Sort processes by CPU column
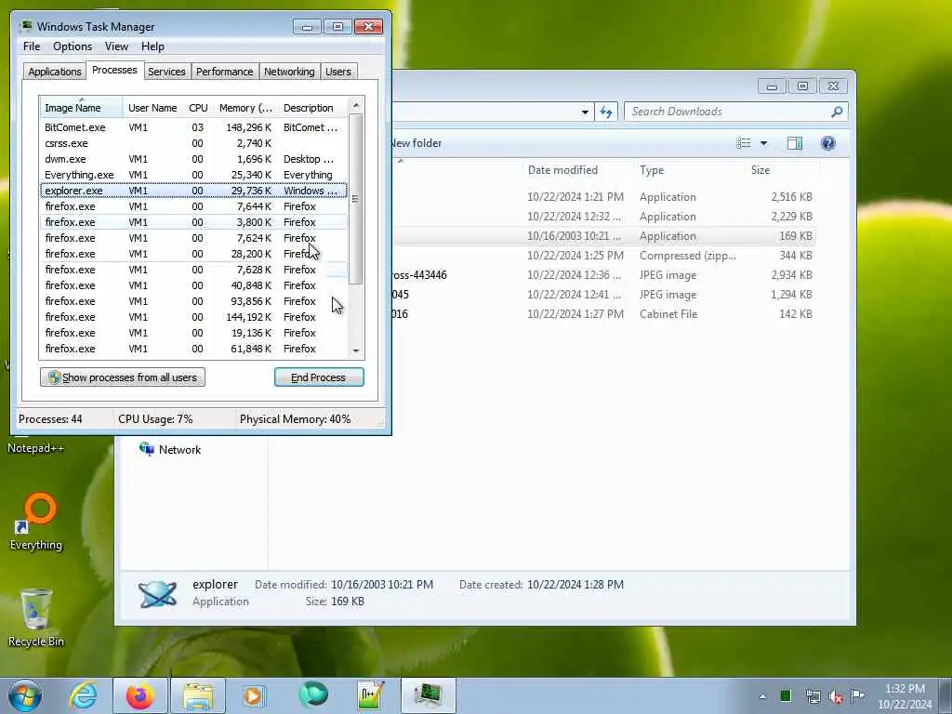The image size is (952, 714). pyautogui.click(x=198, y=108)
